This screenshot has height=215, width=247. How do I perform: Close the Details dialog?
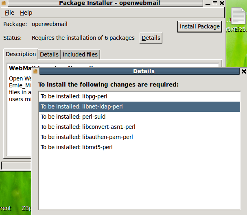pyautogui.click(x=244, y=72)
